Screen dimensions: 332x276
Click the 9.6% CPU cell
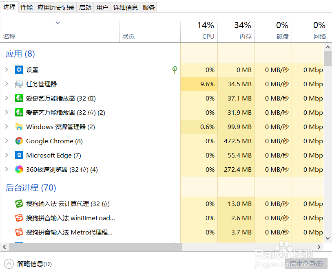(x=199, y=84)
